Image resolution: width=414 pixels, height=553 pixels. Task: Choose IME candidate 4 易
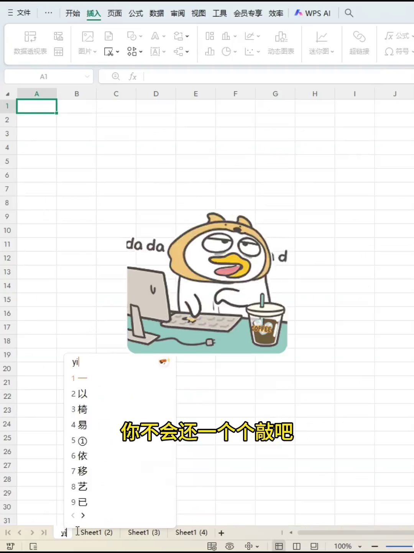pyautogui.click(x=79, y=425)
